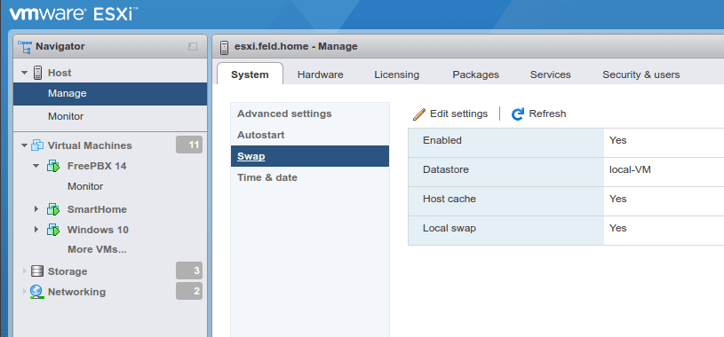Expand the Storage tree node
The height and width of the screenshot is (337, 724).
(25, 271)
